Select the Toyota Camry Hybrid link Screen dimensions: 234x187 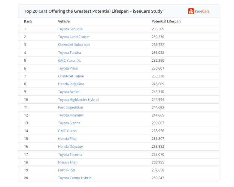tap(75, 178)
